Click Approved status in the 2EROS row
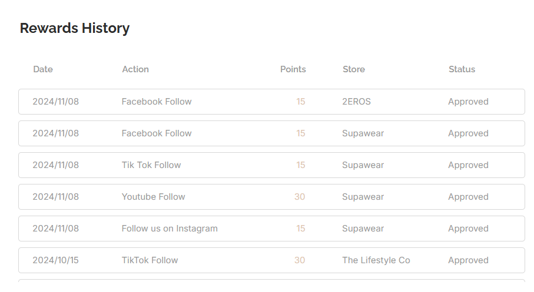This screenshot has width=534, height=292. point(468,102)
